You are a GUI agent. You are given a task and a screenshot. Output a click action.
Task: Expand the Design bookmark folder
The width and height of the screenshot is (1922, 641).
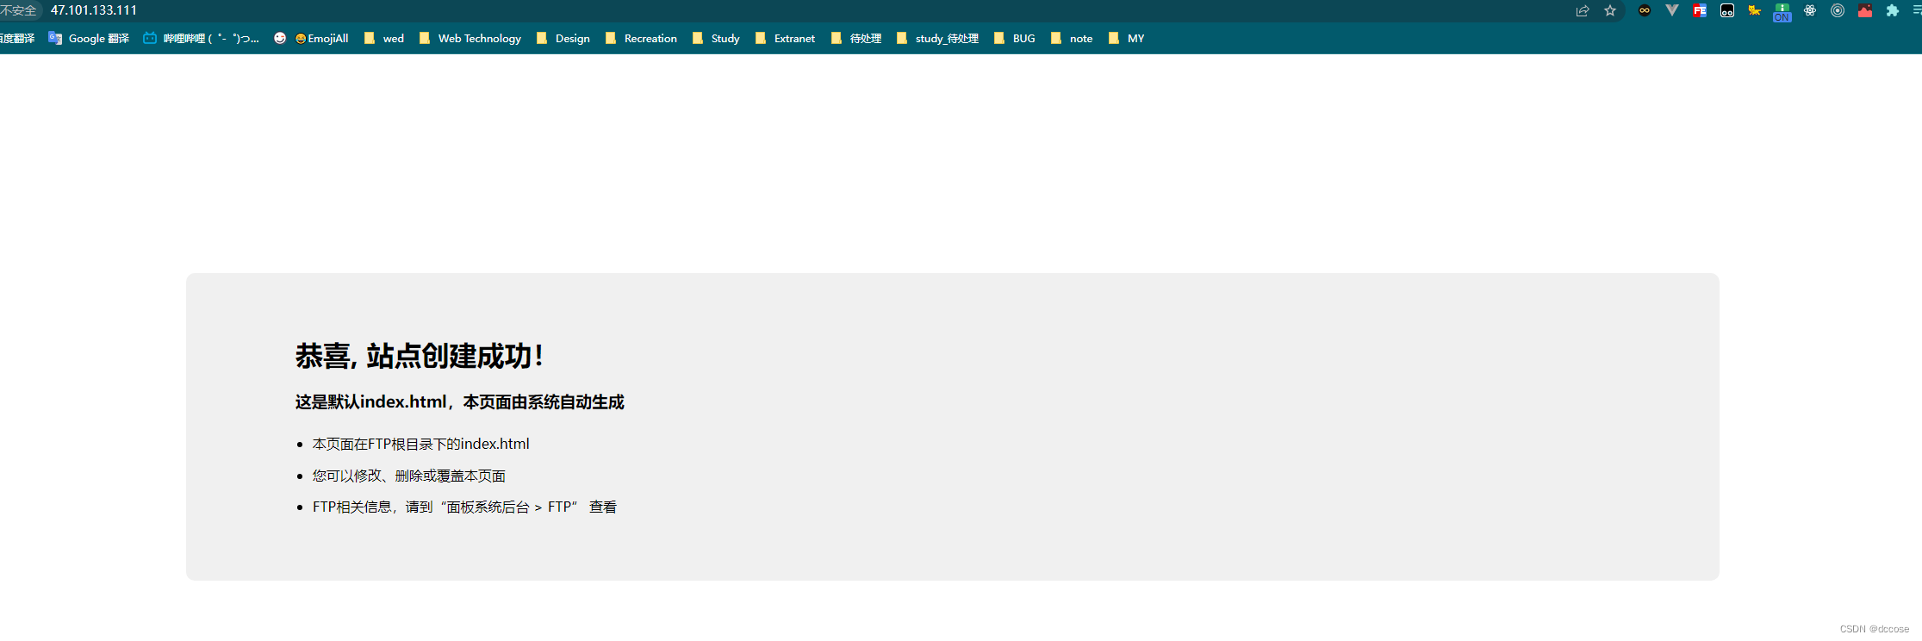[x=563, y=38]
